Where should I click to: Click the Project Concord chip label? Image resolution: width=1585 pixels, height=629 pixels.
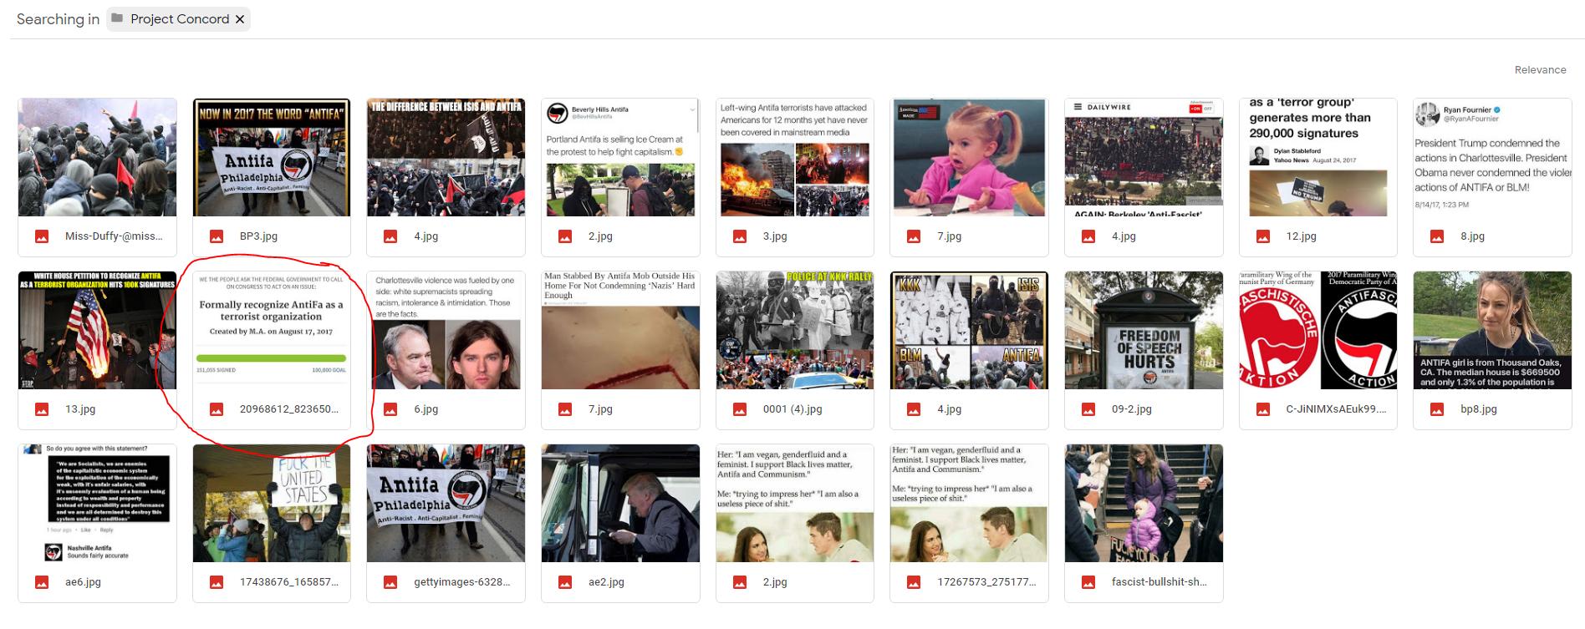(x=180, y=19)
